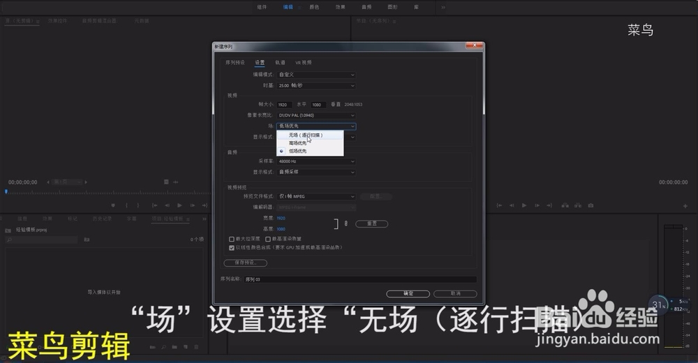This screenshot has height=363, width=698.
Task: Open audio 显示格式 dropdown showing 音频采样
Action: [x=316, y=172]
